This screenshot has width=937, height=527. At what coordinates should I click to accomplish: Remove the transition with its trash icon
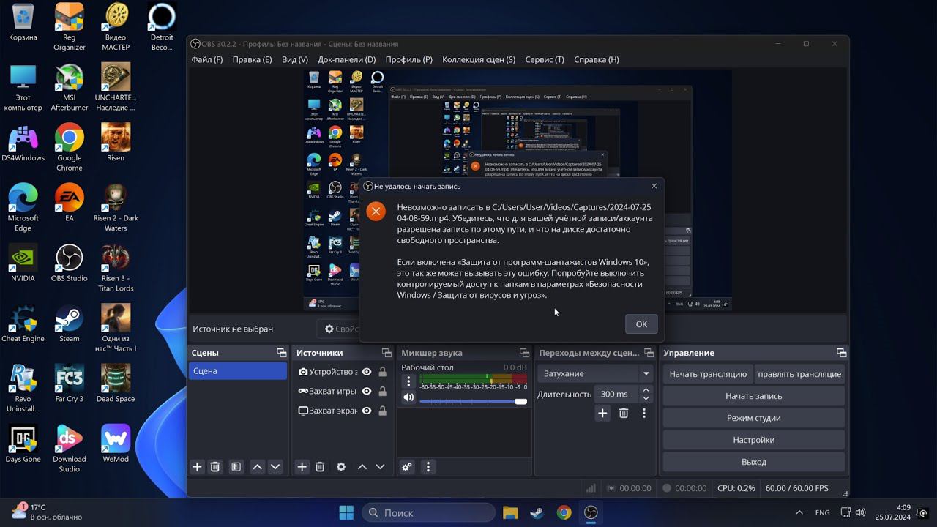coord(624,414)
